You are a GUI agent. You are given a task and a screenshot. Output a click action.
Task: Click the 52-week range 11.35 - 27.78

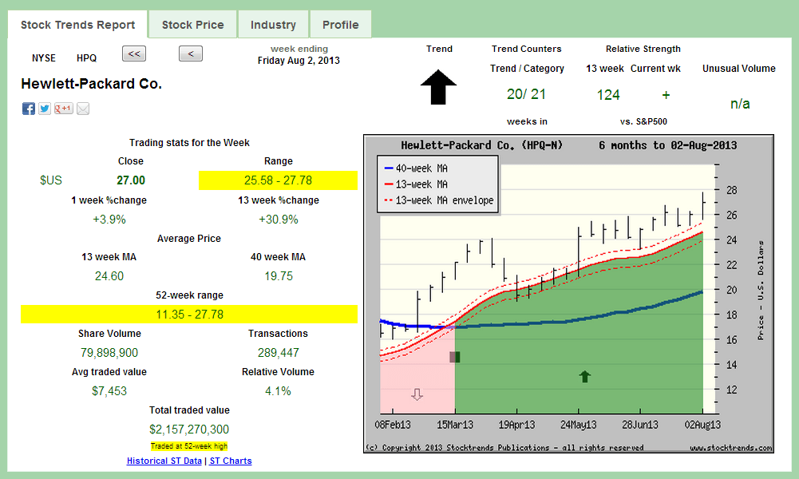tap(189, 315)
